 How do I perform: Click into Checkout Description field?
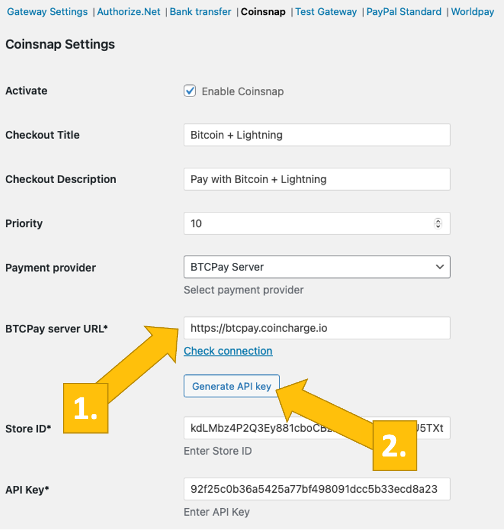pyautogui.click(x=317, y=179)
